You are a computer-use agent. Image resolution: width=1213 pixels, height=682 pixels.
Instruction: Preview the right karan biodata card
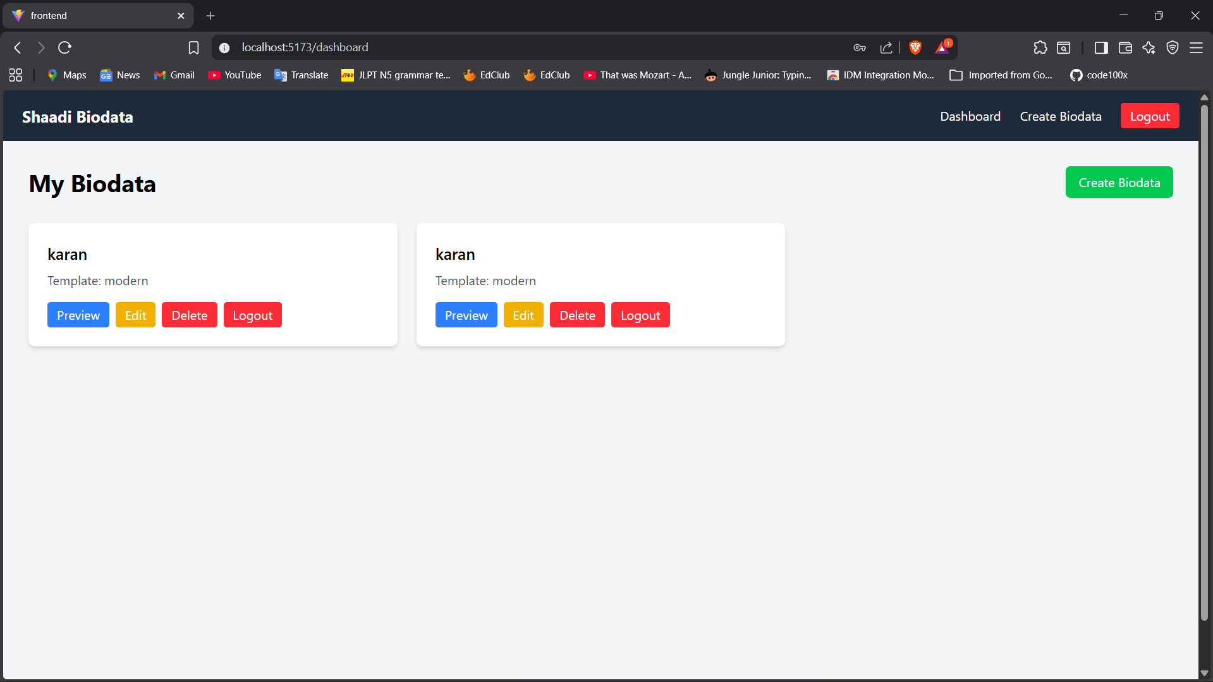click(466, 315)
